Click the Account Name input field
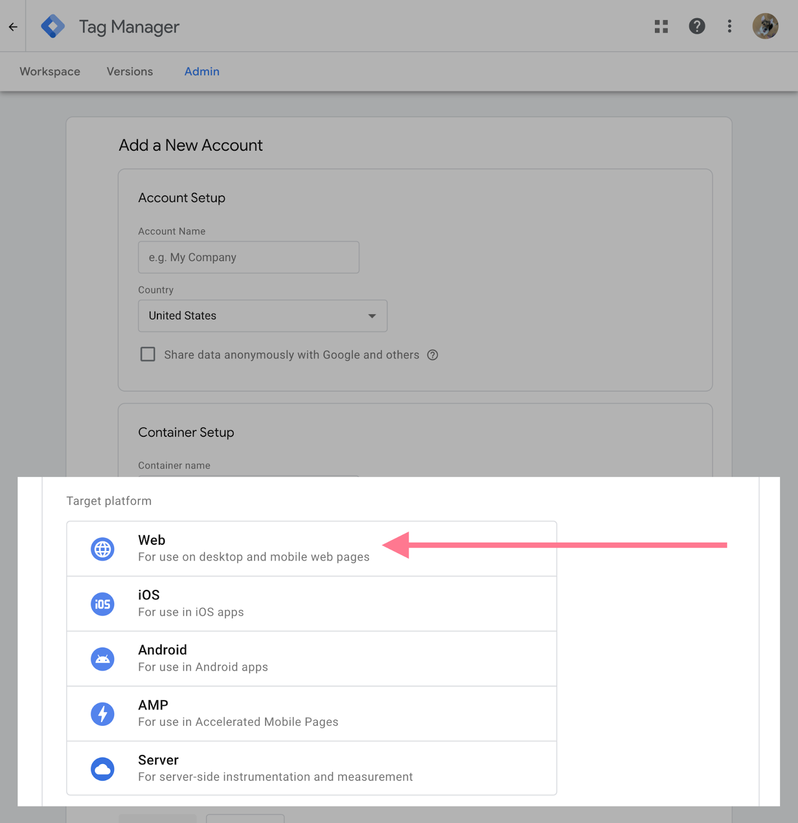This screenshot has height=823, width=798. pyautogui.click(x=249, y=257)
